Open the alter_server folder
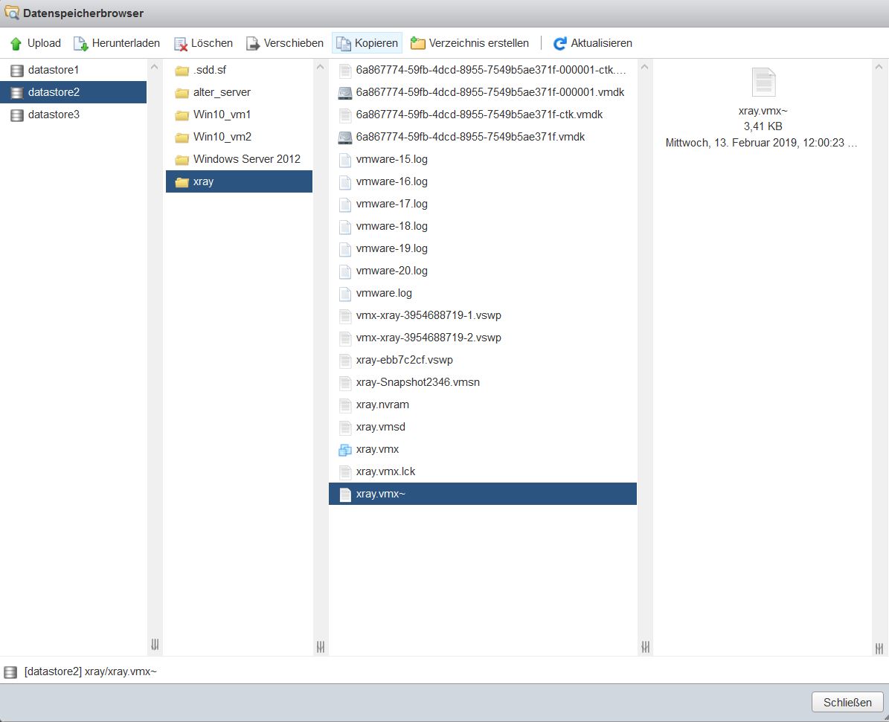This screenshot has width=889, height=722. [x=222, y=92]
